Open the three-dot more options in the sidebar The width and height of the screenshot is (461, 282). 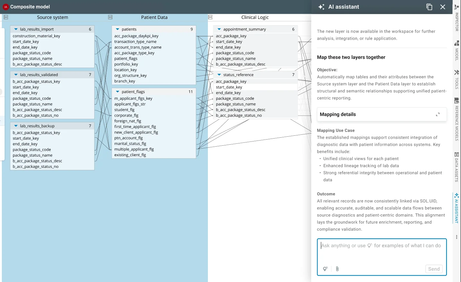pyautogui.click(x=457, y=237)
